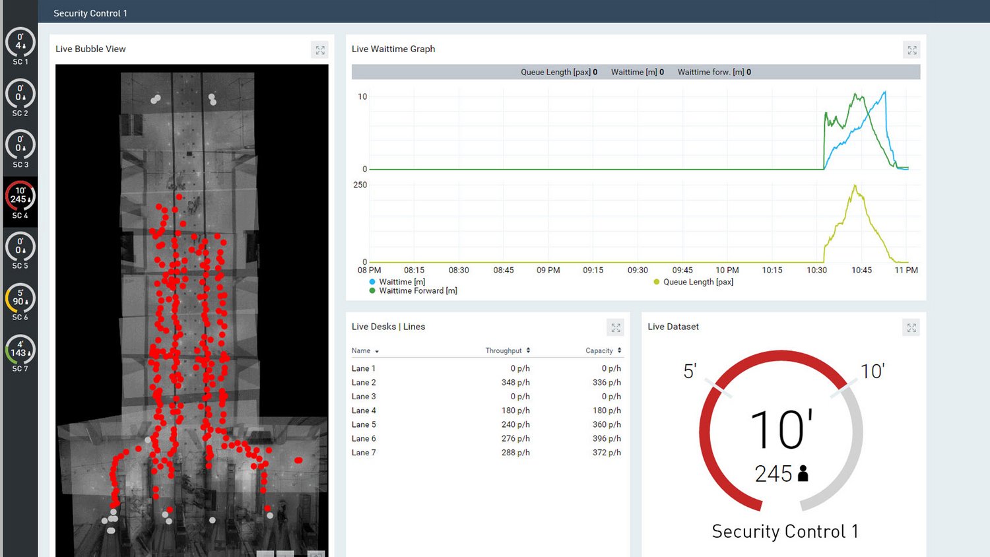
Task: Select the SC 7 gauge showing 143
Action: [20, 354]
